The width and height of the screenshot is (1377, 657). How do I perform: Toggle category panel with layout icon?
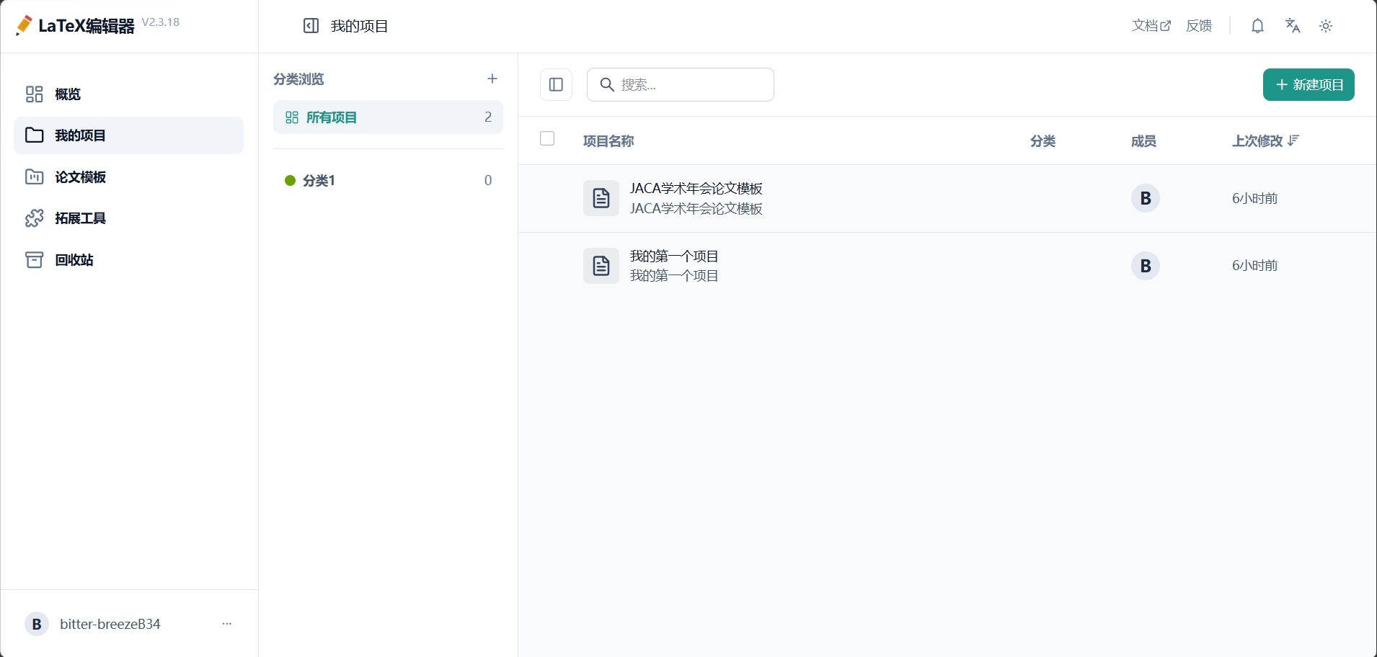pos(556,84)
